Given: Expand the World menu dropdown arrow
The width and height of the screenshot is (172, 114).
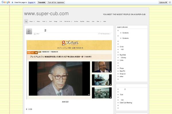Looking at the screenshot, I should (46, 21).
